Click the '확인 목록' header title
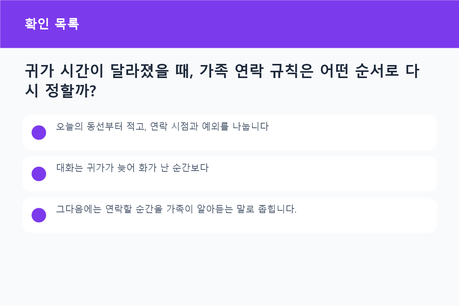Image resolution: width=459 pixels, height=306 pixels. [x=52, y=24]
